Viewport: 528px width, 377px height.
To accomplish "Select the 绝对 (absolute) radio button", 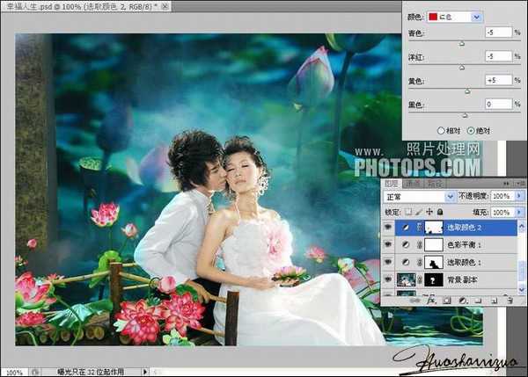I will [x=471, y=130].
